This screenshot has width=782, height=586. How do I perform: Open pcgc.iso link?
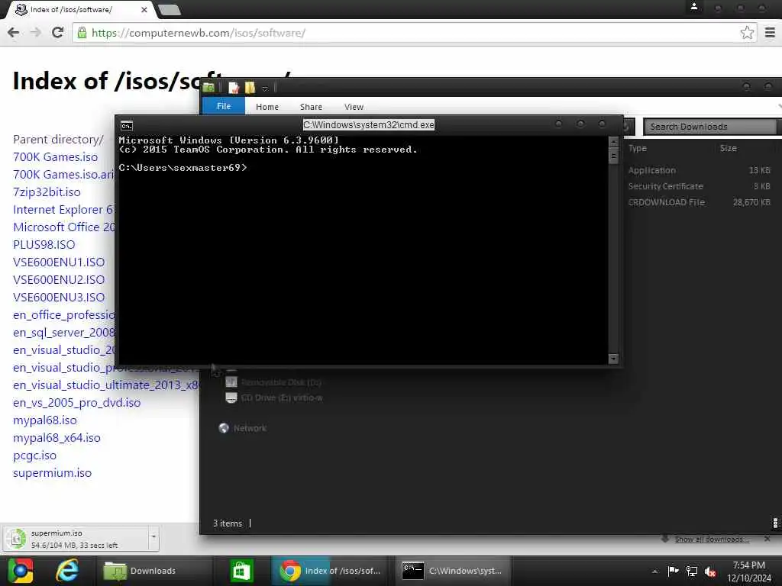click(x=34, y=456)
